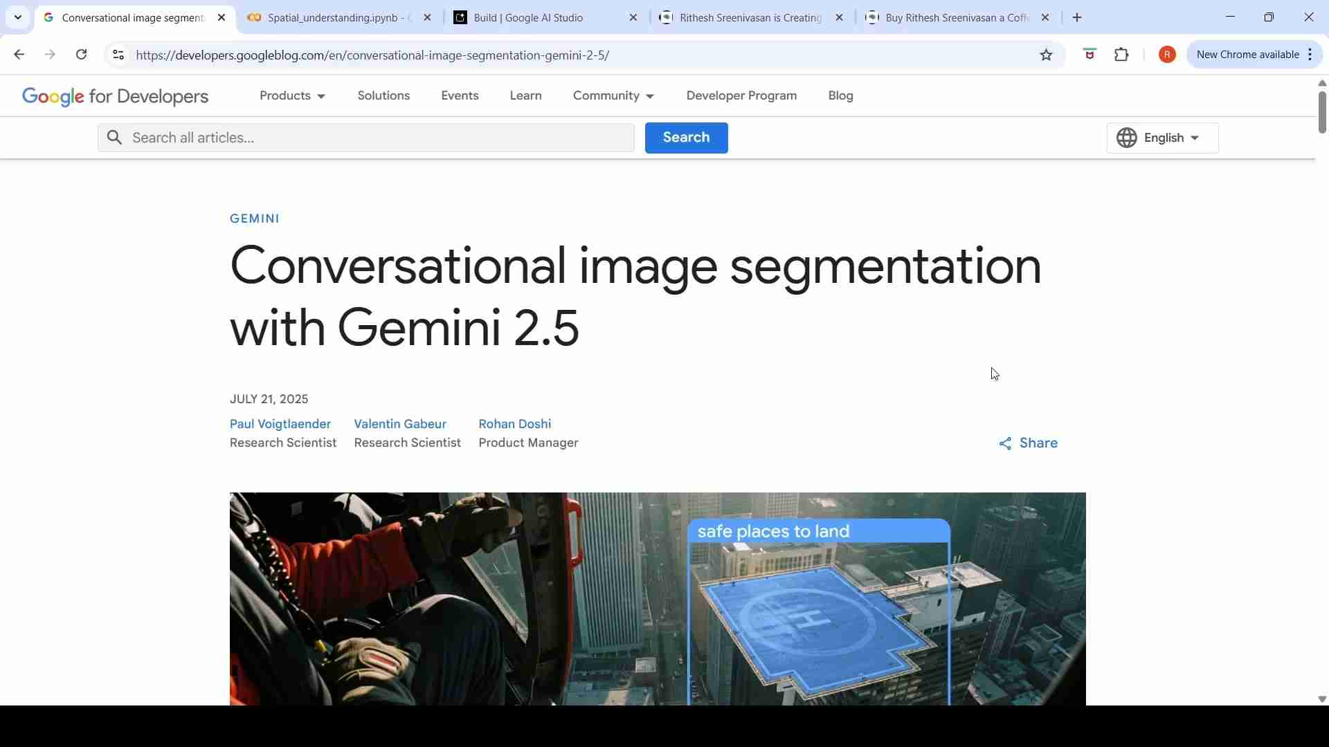Viewport: 1329px width, 747px height.
Task: Click the Share icon beside the article title
Action: [1006, 443]
